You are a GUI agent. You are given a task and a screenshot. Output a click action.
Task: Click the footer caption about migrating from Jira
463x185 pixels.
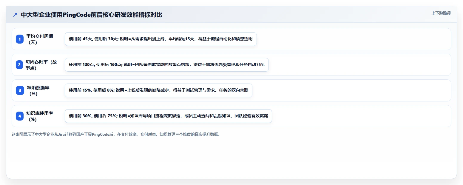click(116, 134)
